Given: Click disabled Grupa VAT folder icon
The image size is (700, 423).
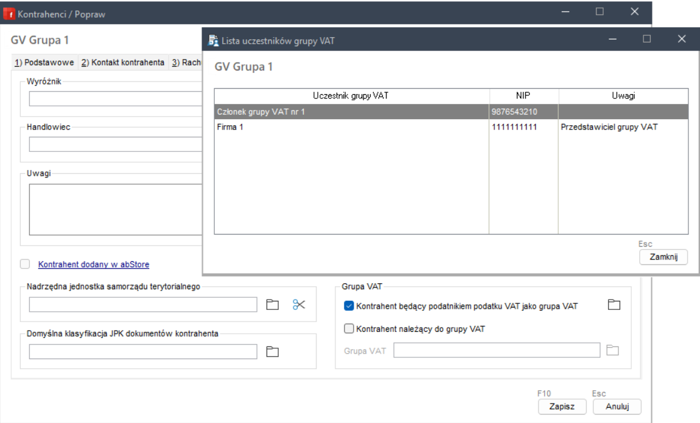Looking at the screenshot, I should coord(612,350).
